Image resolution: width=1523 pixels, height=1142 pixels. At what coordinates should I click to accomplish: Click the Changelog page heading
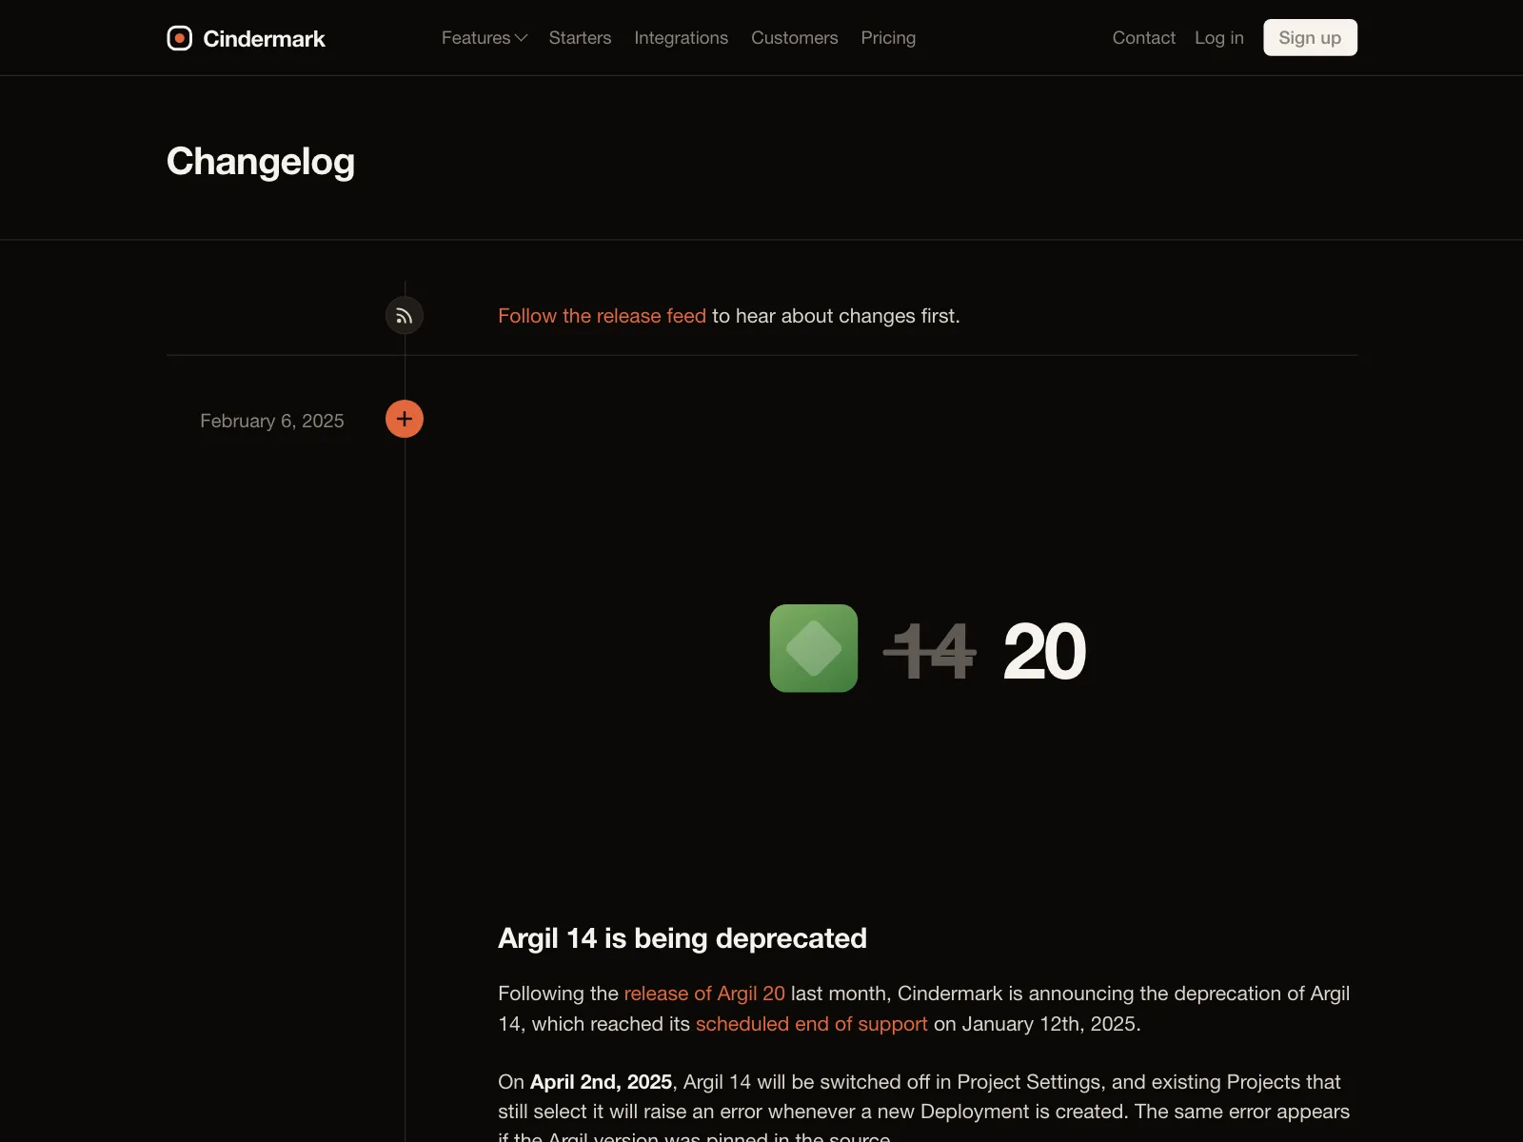261,162
